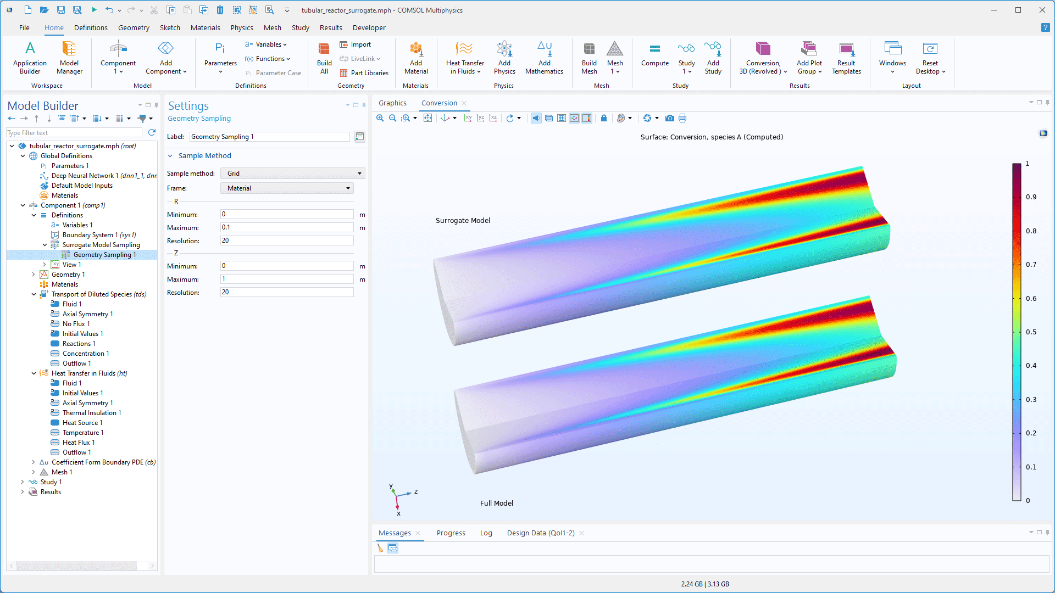Open Result Templates
1055x593 pixels.
(x=846, y=58)
